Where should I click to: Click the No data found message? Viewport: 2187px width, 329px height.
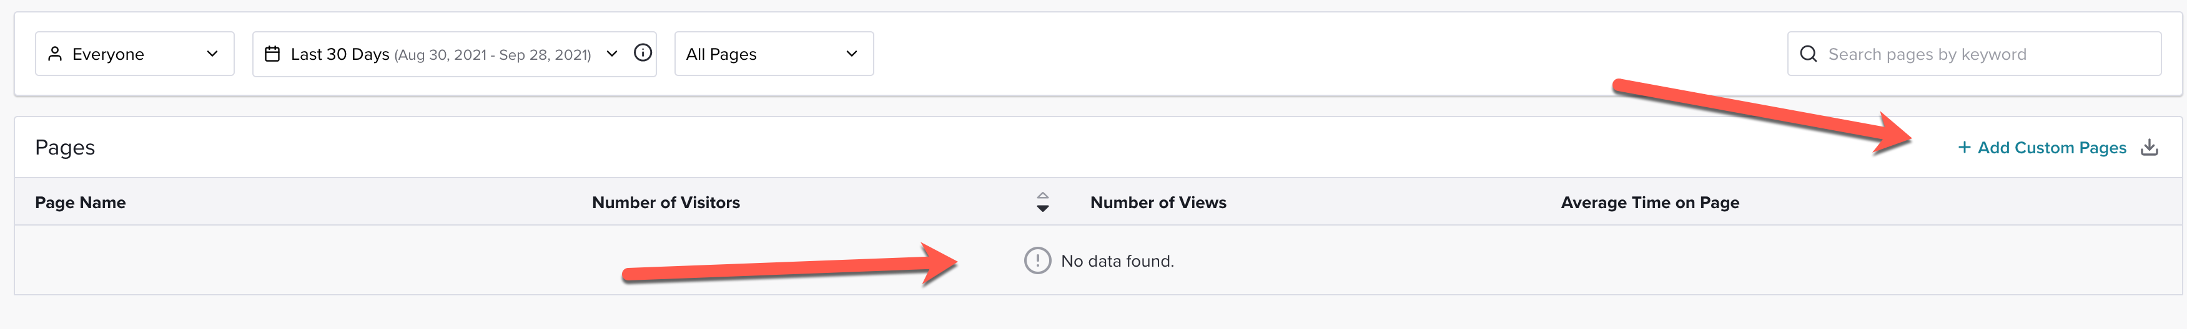(1117, 261)
